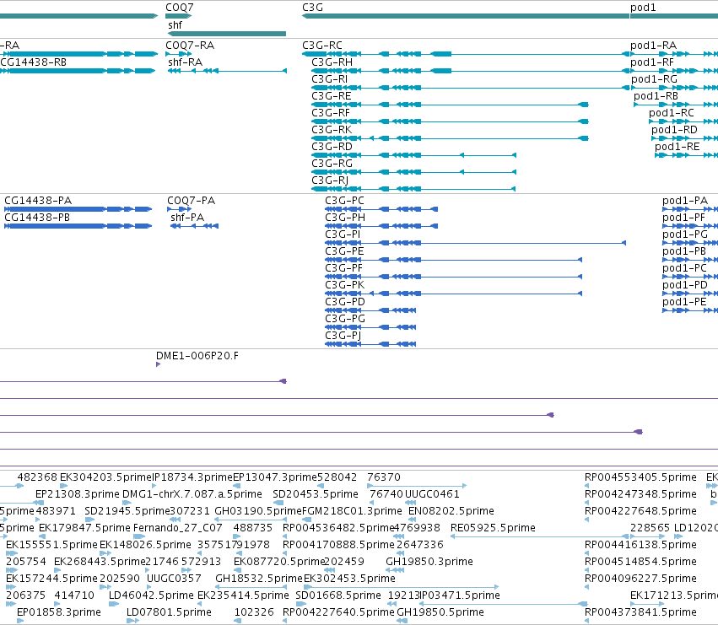This screenshot has width=718, height=625.
Task: Click protein label pod1-PB
Action: 684,251
